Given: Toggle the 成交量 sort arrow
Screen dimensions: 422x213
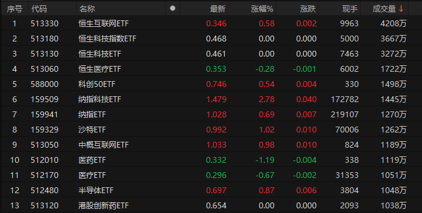Looking at the screenshot, I should coord(401,9).
